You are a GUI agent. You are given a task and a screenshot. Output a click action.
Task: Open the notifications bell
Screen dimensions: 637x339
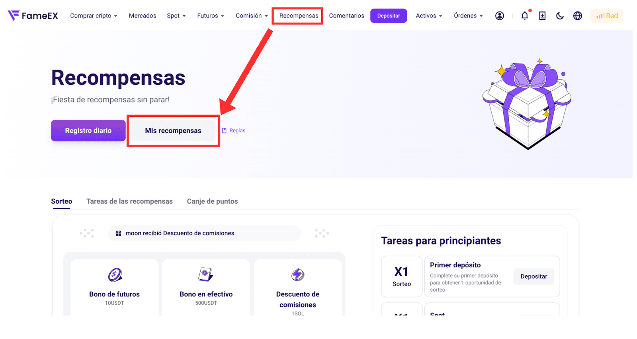[x=525, y=16]
